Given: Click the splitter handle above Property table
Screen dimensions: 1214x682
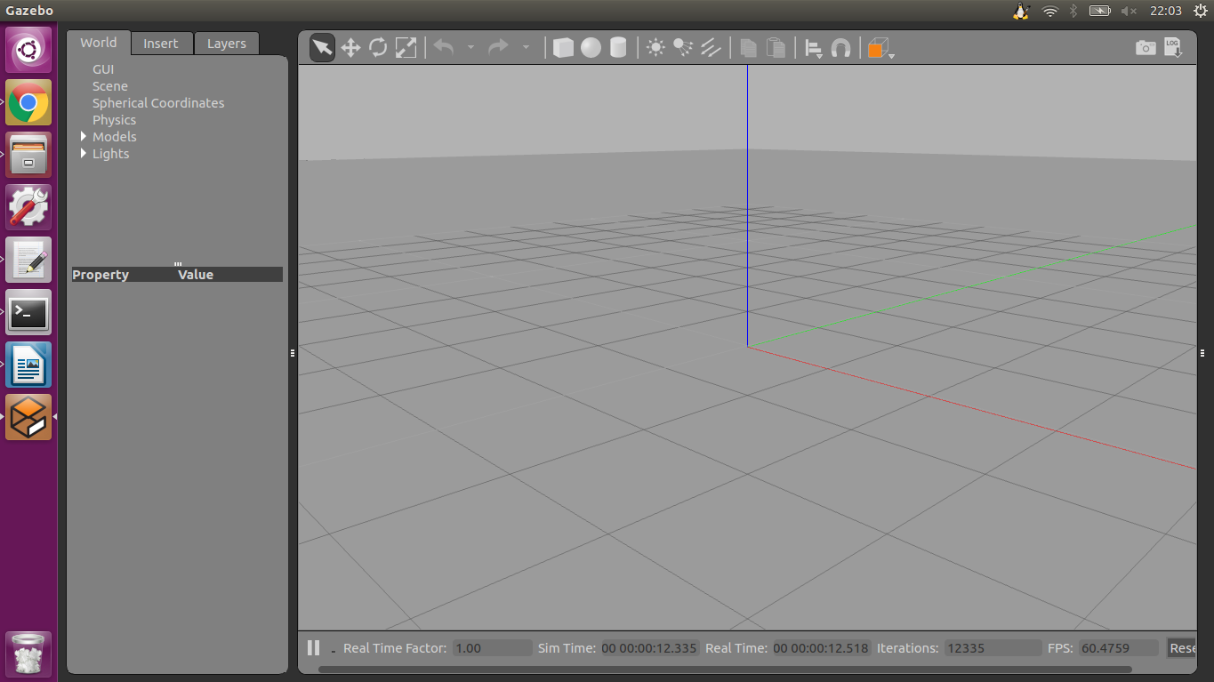Looking at the screenshot, I should [x=178, y=264].
